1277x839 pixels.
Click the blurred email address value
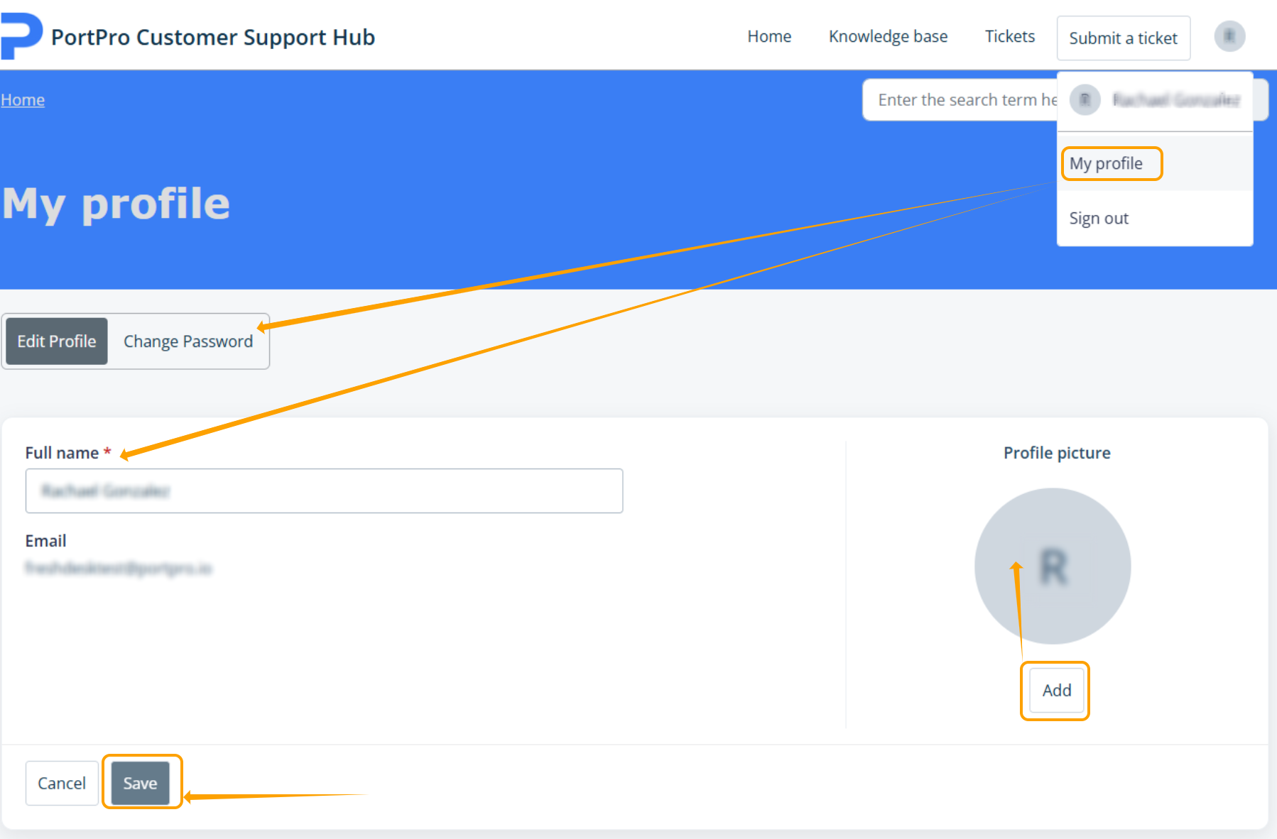119,568
